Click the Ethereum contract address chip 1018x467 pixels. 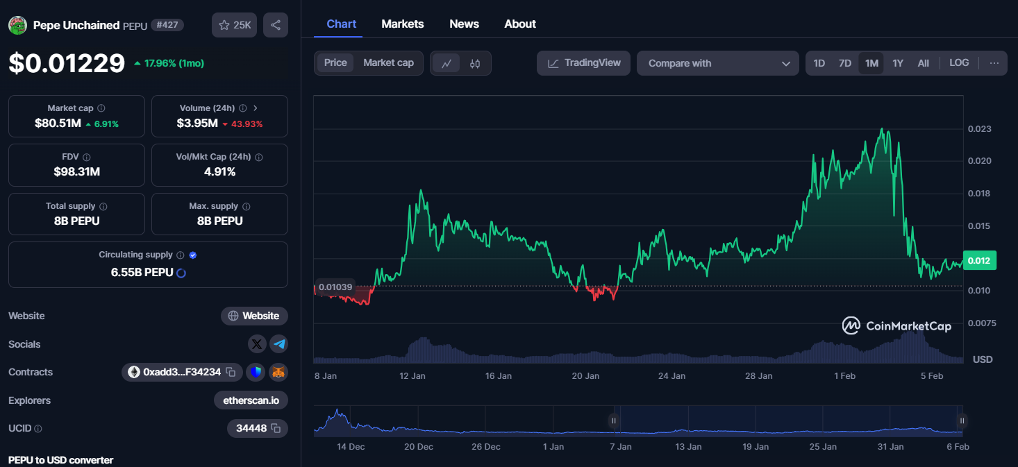pyautogui.click(x=182, y=373)
